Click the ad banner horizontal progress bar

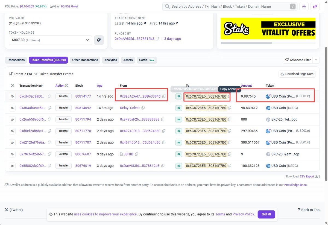246,43
